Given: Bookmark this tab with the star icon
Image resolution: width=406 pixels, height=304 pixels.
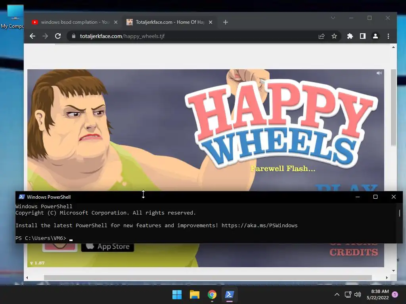Looking at the screenshot, I should [334, 36].
